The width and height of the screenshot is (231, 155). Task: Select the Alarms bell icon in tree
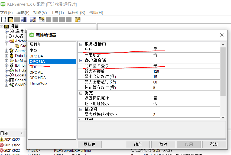12,51
